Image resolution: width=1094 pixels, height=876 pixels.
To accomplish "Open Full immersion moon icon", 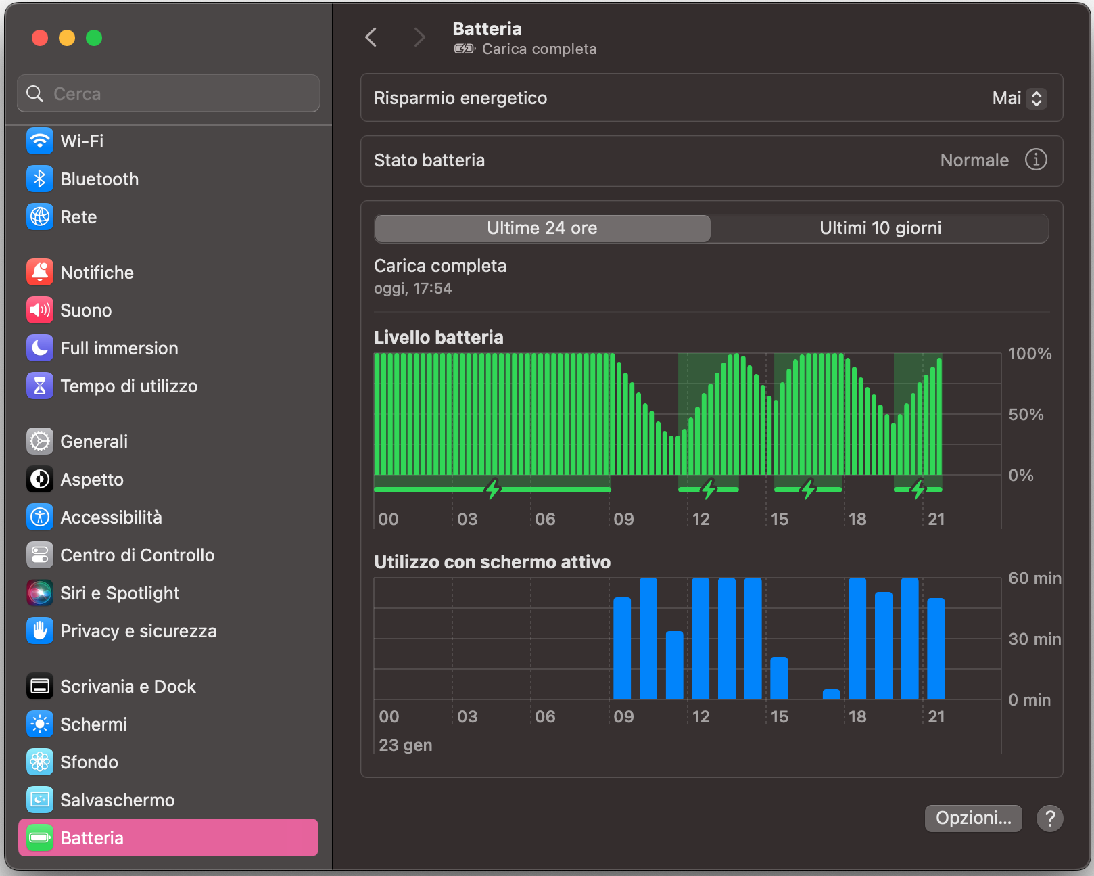I will point(40,348).
